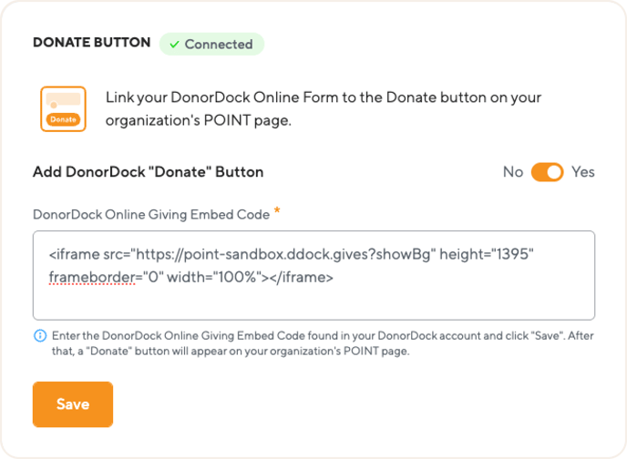Click the Add DonorDock "Donate" Button label

(x=148, y=171)
